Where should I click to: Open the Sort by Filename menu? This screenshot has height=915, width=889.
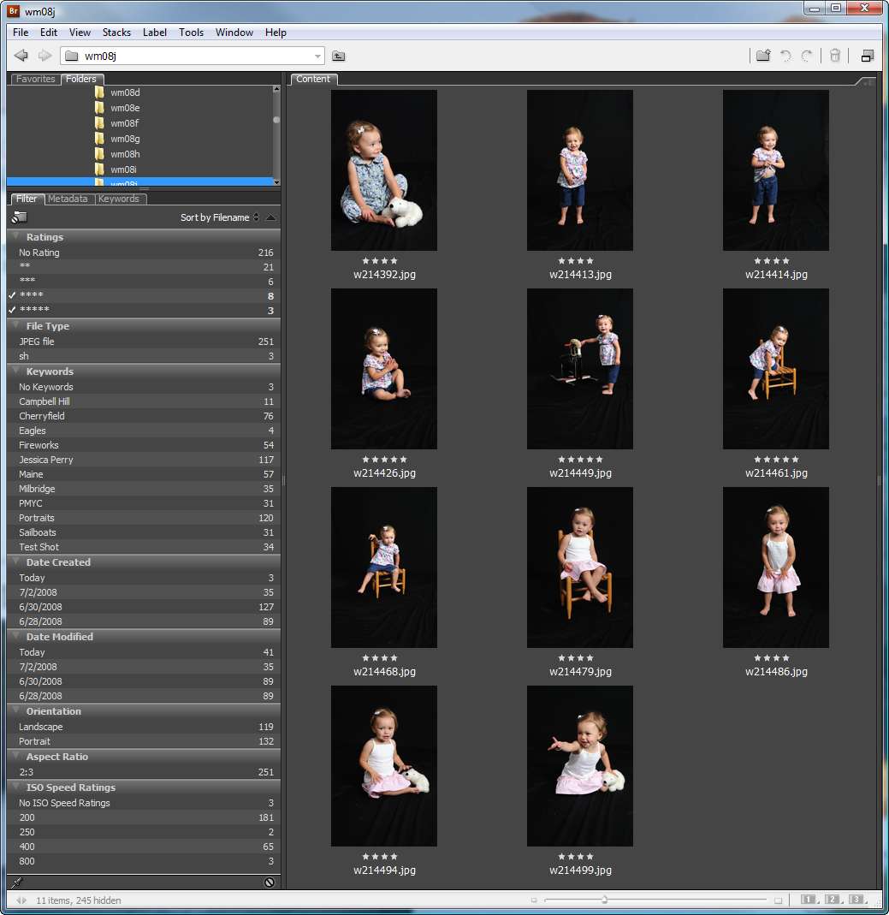(219, 217)
